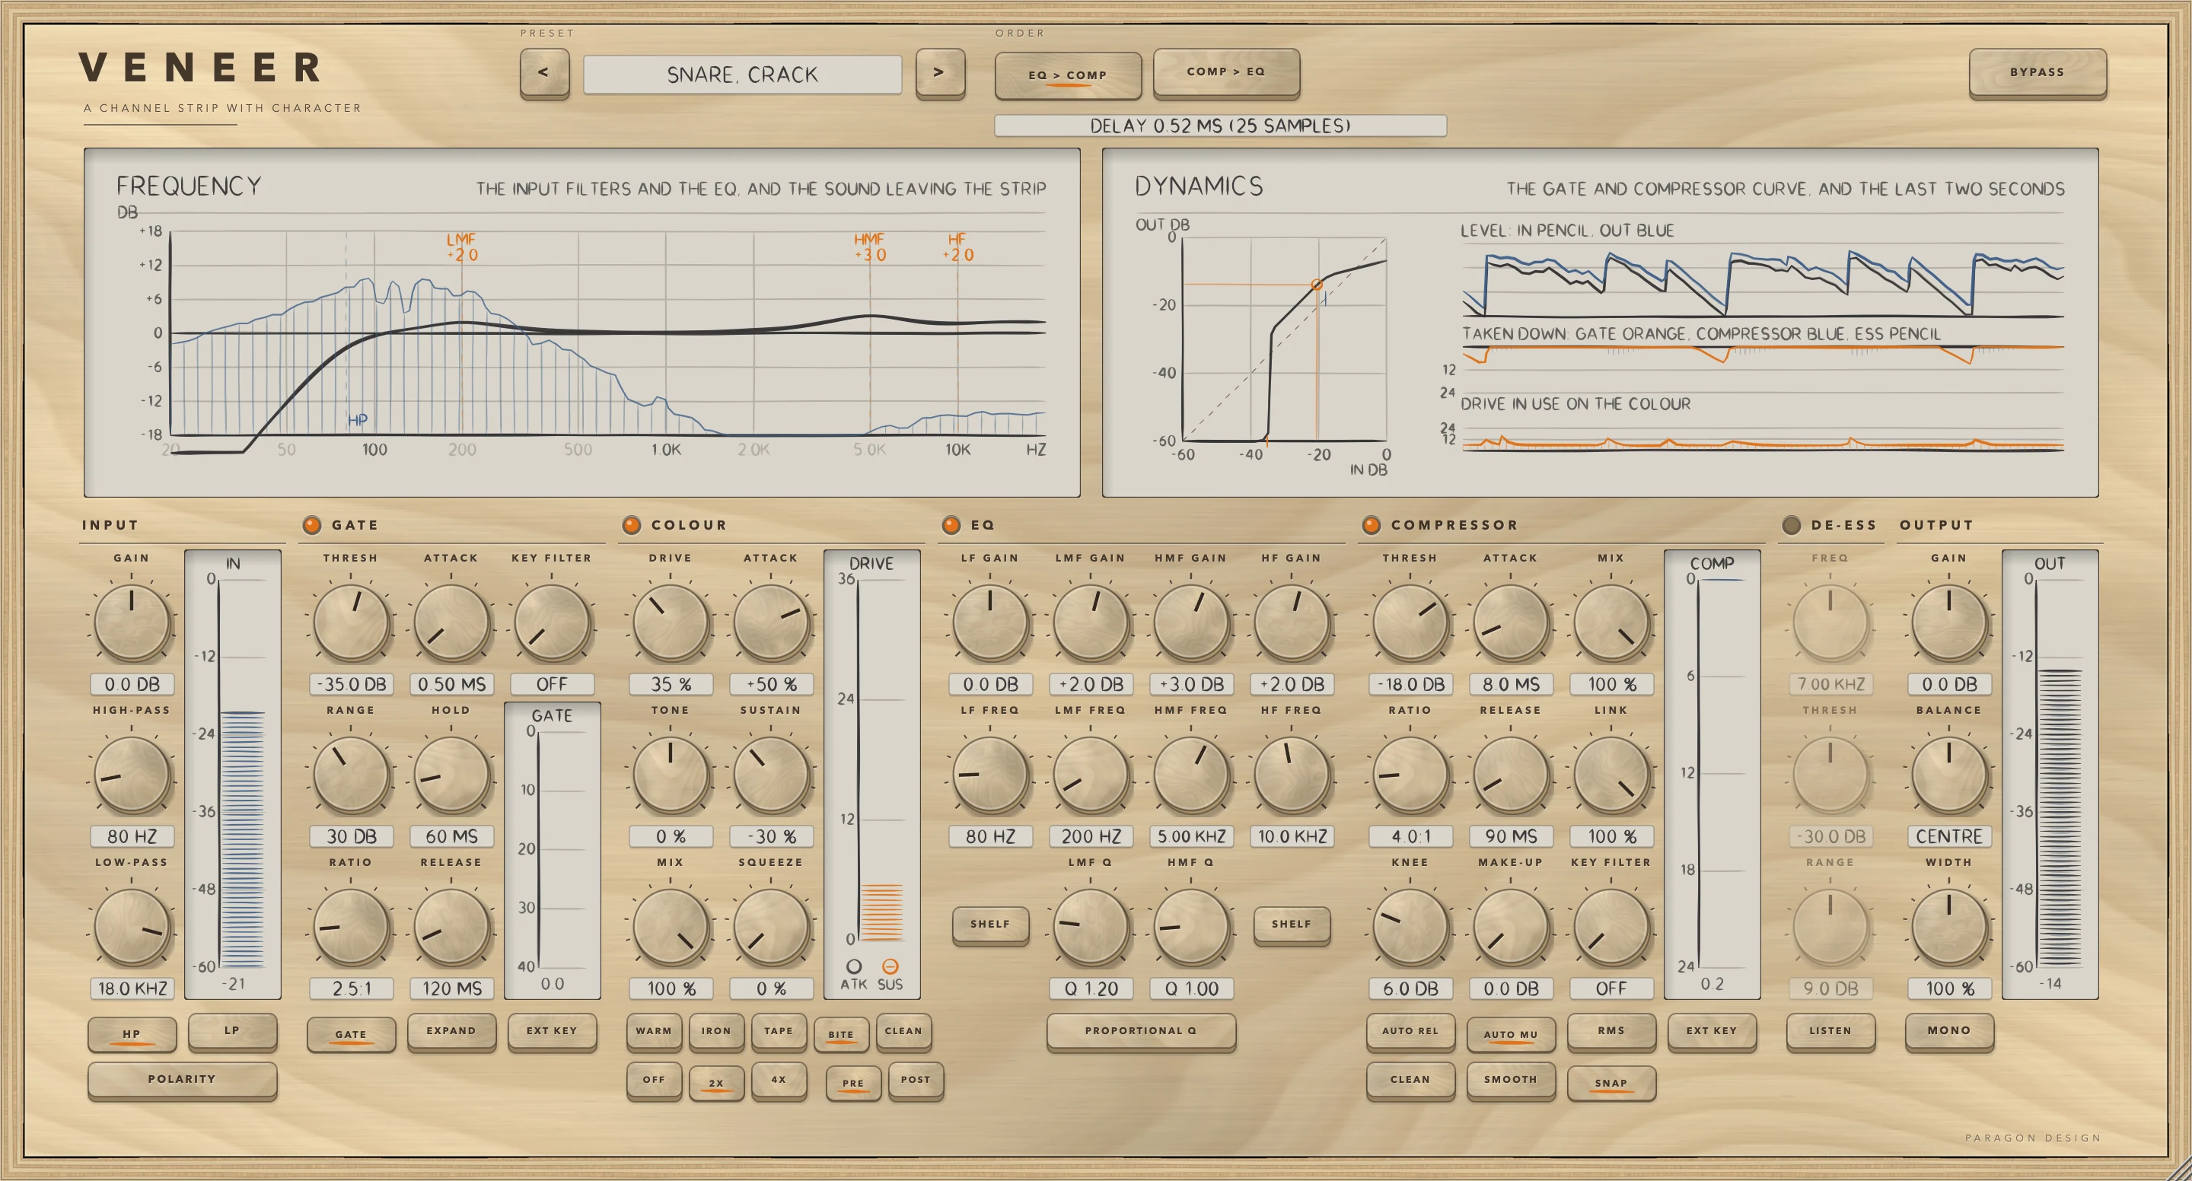Click the LF SHELF button
This screenshot has width=2192, height=1181.
click(989, 925)
